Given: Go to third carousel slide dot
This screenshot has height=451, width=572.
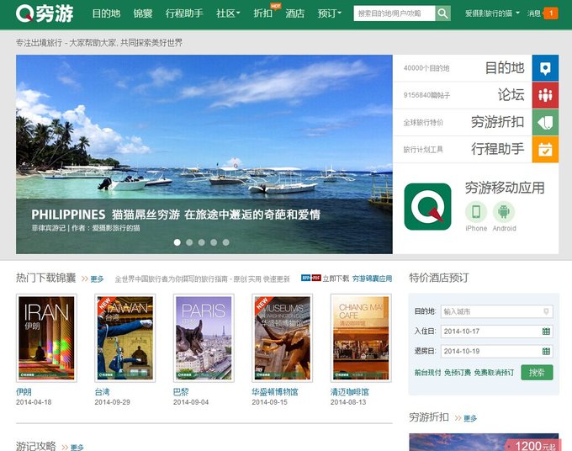Looking at the screenshot, I should pos(201,242).
